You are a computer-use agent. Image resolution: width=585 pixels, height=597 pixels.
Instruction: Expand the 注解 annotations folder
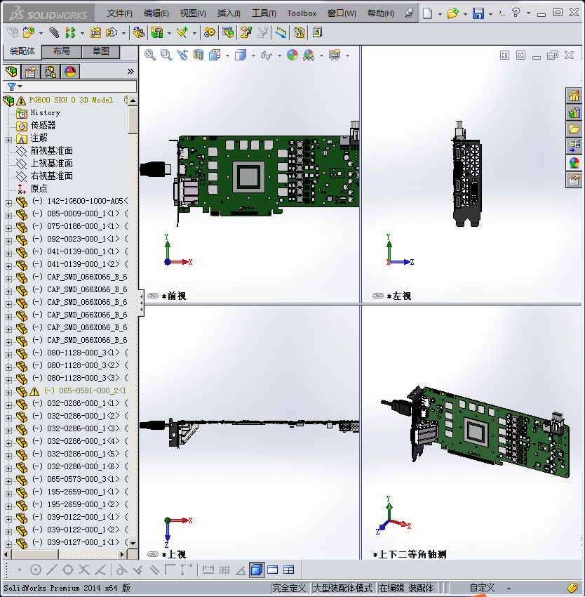click(8, 140)
